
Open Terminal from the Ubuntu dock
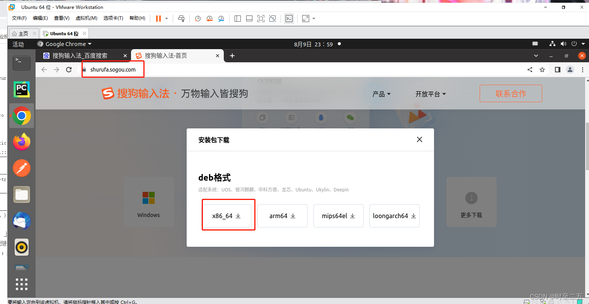pos(22,63)
